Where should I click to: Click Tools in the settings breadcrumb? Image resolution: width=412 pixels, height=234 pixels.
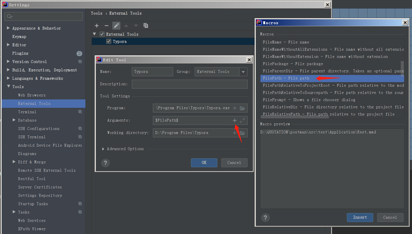(x=96, y=13)
